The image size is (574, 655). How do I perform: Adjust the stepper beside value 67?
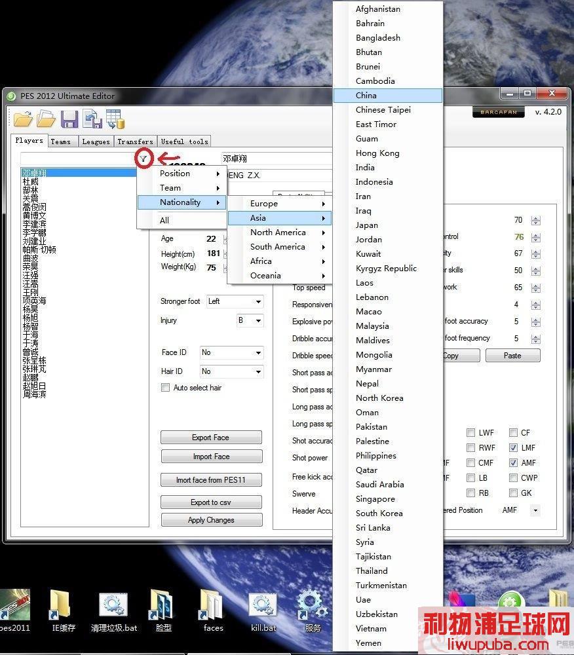click(x=535, y=254)
